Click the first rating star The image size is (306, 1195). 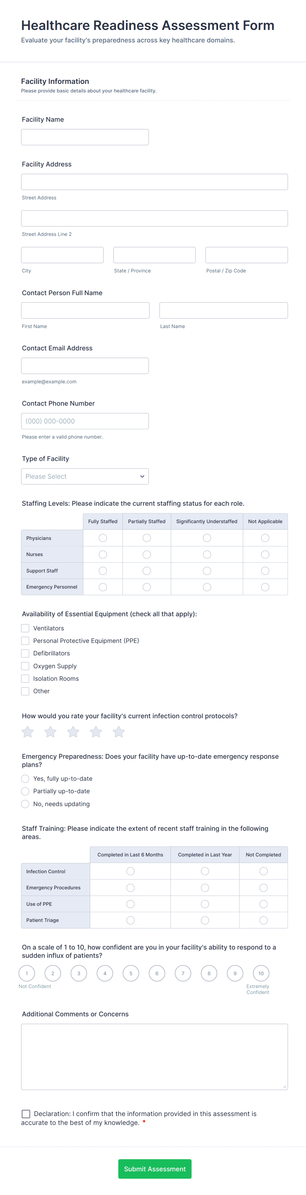[28, 731]
